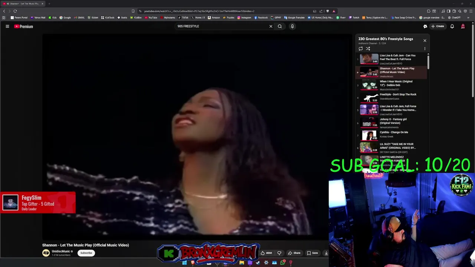This screenshot has height=267, width=475.
Task: Click the search magnifier button
Action: coord(280,26)
